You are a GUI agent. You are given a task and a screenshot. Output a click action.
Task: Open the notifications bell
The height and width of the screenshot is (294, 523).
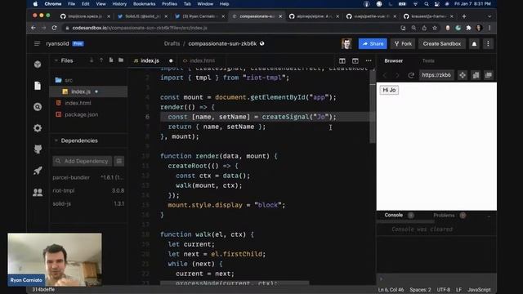click(474, 43)
